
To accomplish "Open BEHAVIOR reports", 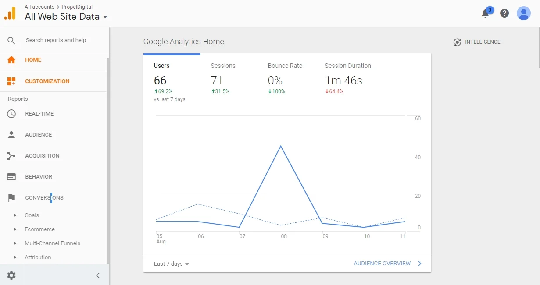I will tap(39, 177).
